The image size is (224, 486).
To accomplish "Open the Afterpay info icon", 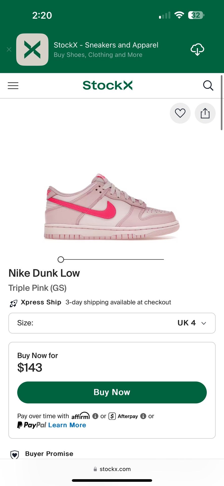I will tap(143, 416).
